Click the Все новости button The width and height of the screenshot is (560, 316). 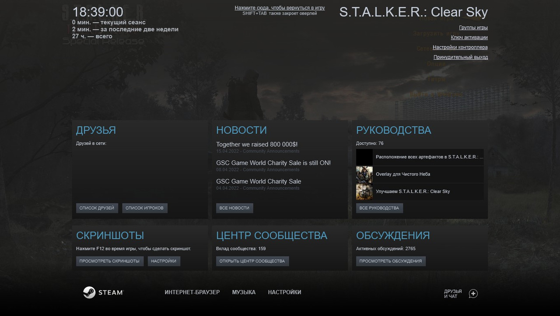click(234, 208)
